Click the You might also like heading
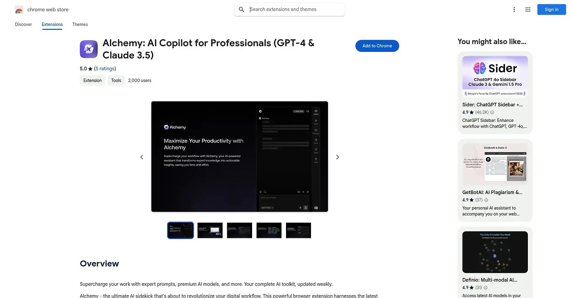Viewport: 572px width, 298px height. [x=492, y=41]
